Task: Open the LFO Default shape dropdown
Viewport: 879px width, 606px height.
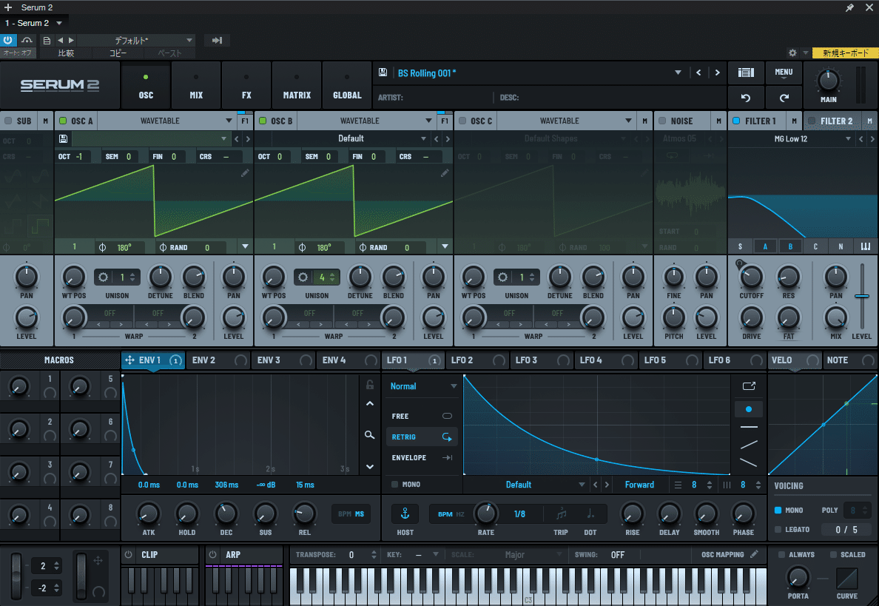Action: pyautogui.click(x=525, y=485)
